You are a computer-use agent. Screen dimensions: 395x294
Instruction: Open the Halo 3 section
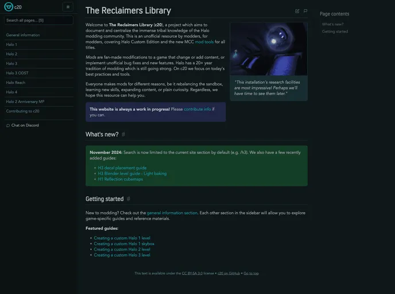tap(11, 64)
